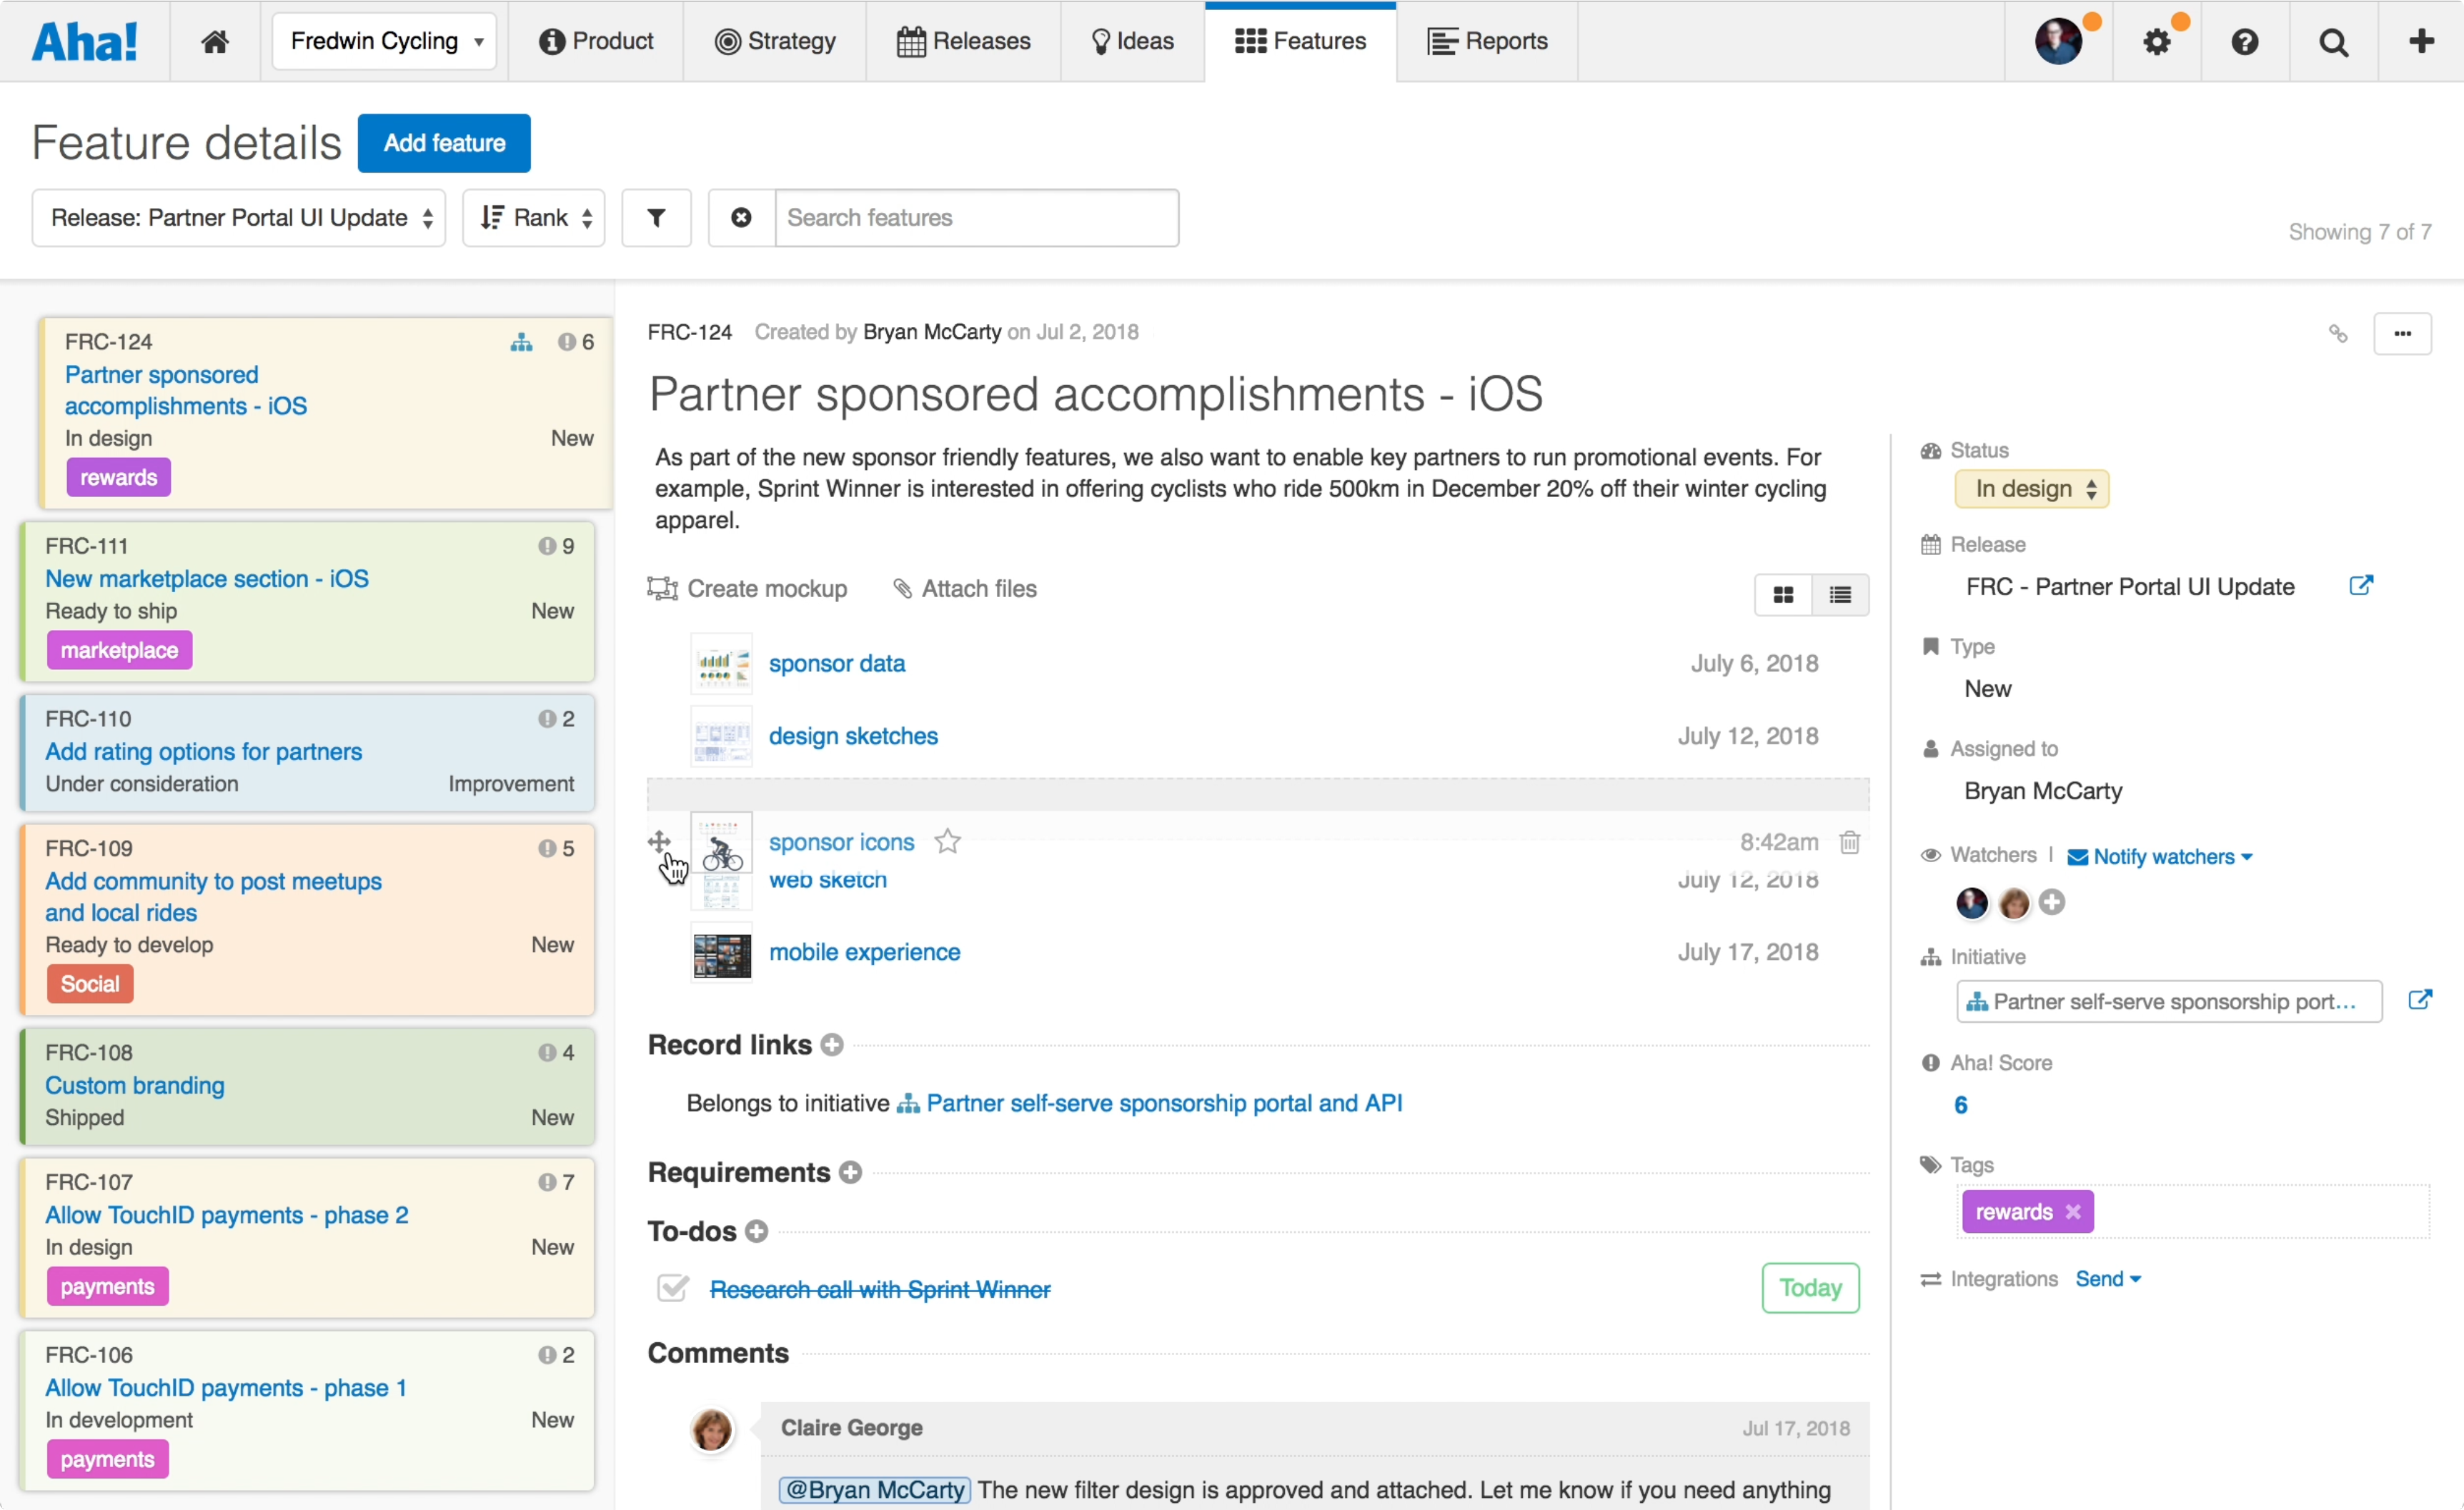Open the sponsor icons thumbnail
Image resolution: width=2464 pixels, height=1510 pixels.
721,844
